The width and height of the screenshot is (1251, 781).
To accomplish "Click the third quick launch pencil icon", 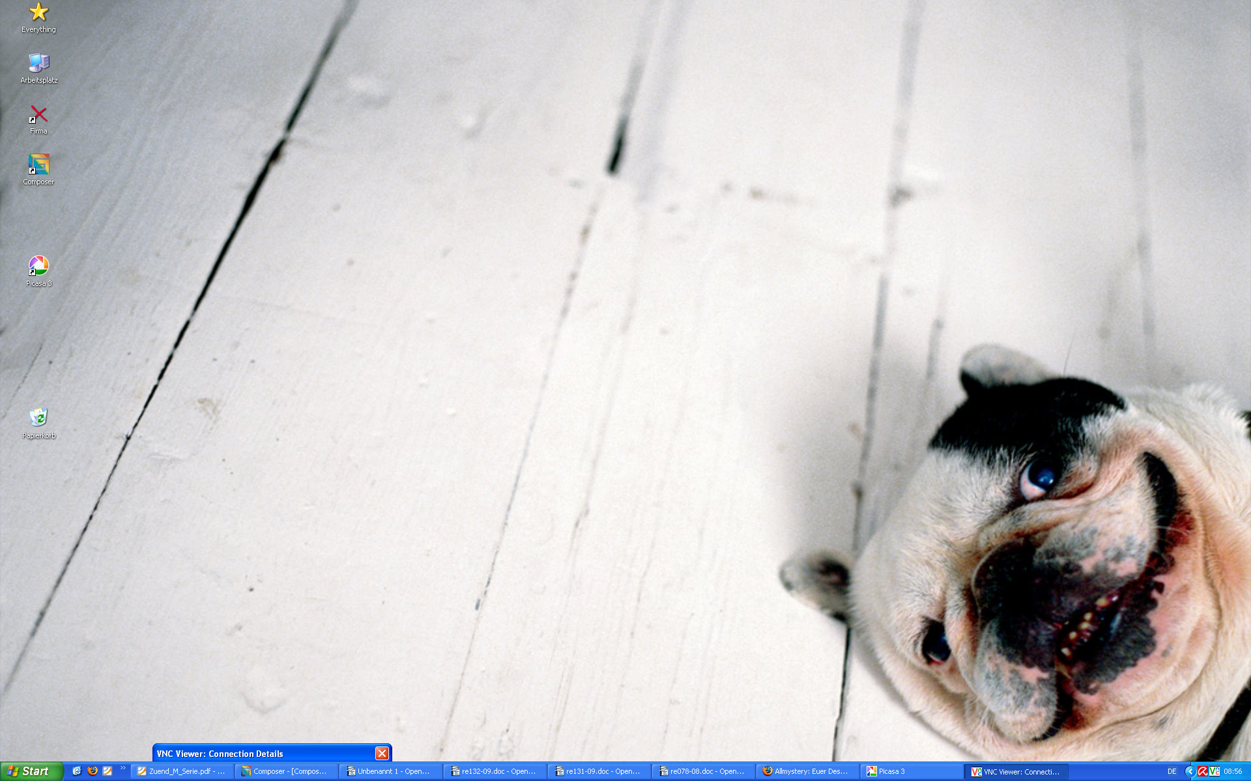I will [x=108, y=771].
